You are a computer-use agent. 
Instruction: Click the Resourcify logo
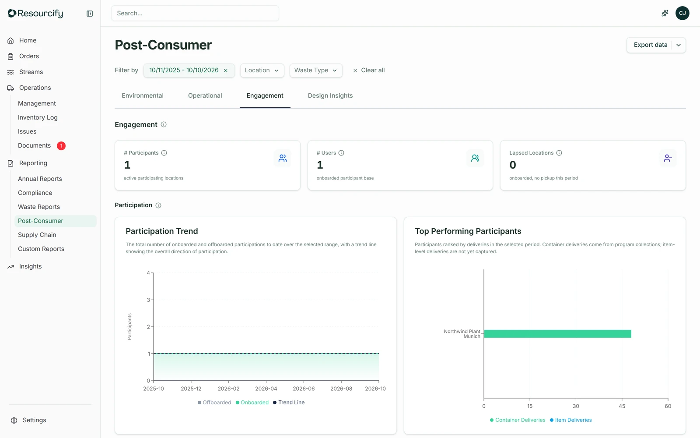[x=35, y=14]
